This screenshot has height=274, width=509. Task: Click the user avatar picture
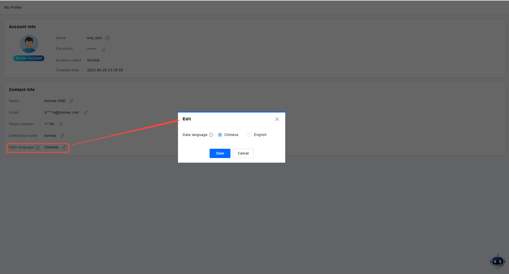click(x=29, y=44)
